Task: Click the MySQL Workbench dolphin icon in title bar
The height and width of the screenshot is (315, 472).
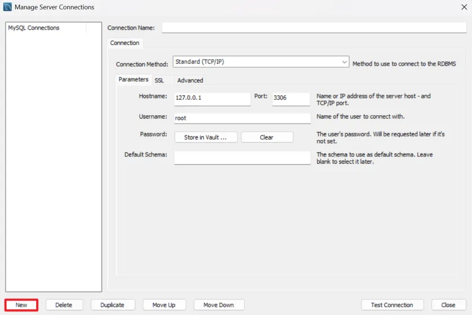Action: point(7,7)
